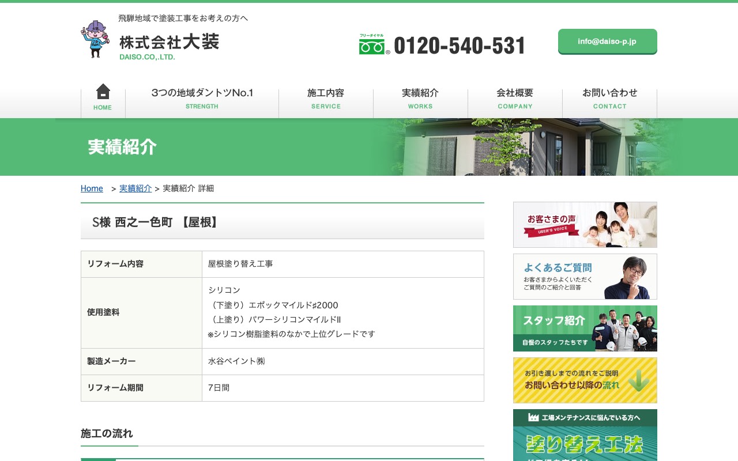Image resolution: width=738 pixels, height=461 pixels.
Task: Open the info@daiso-p.jp email button
Action: tap(607, 41)
